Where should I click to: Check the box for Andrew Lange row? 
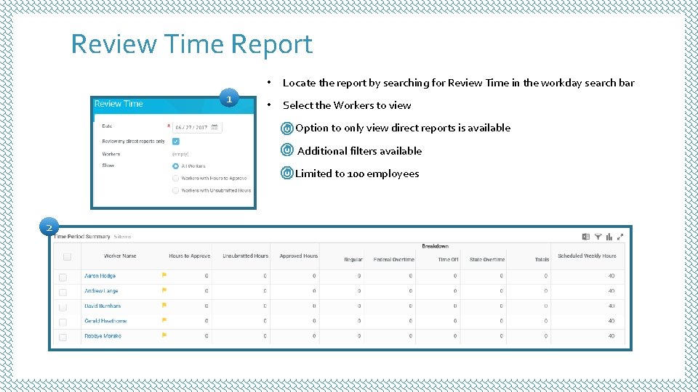(x=63, y=293)
